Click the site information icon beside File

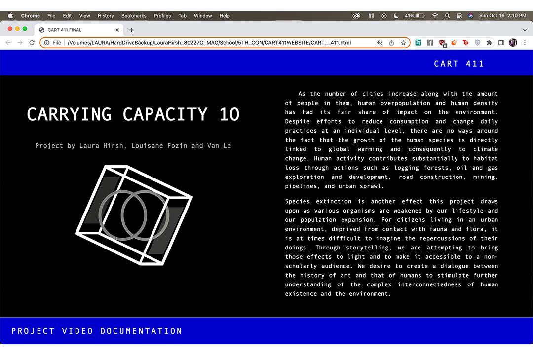click(x=47, y=43)
